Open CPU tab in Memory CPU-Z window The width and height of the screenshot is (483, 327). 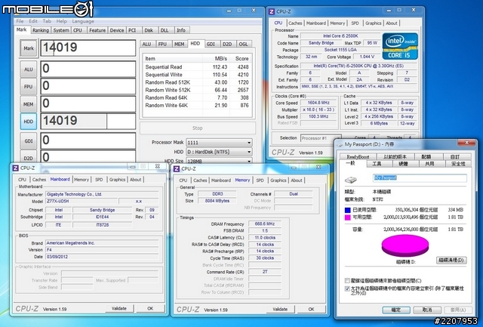click(183, 180)
